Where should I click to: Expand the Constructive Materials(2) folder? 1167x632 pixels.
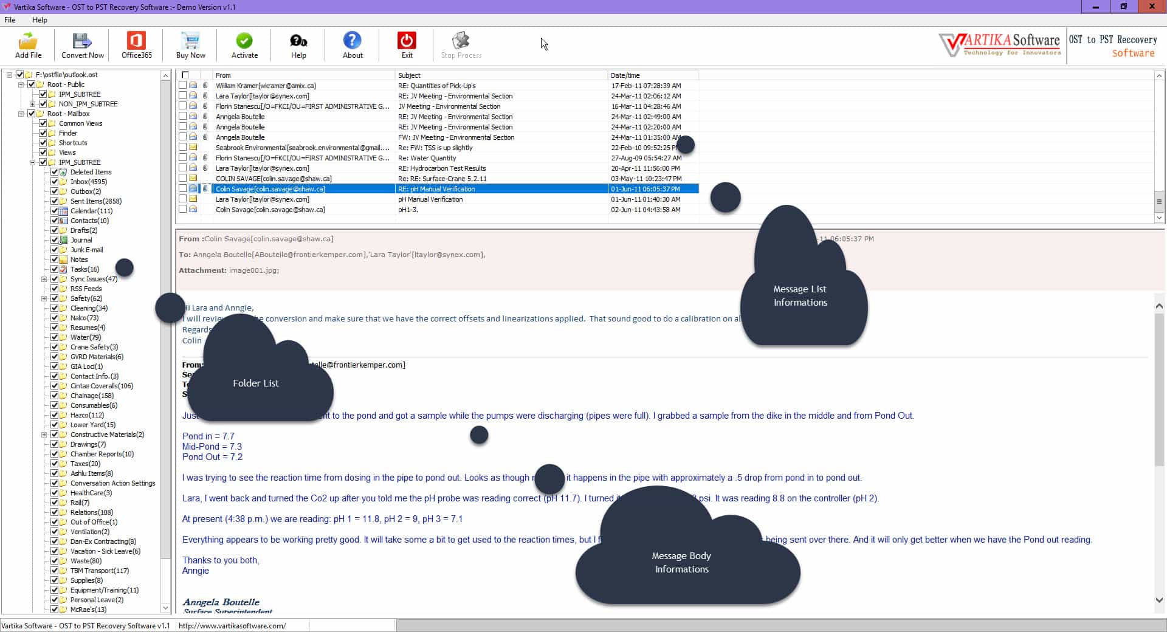click(x=44, y=434)
